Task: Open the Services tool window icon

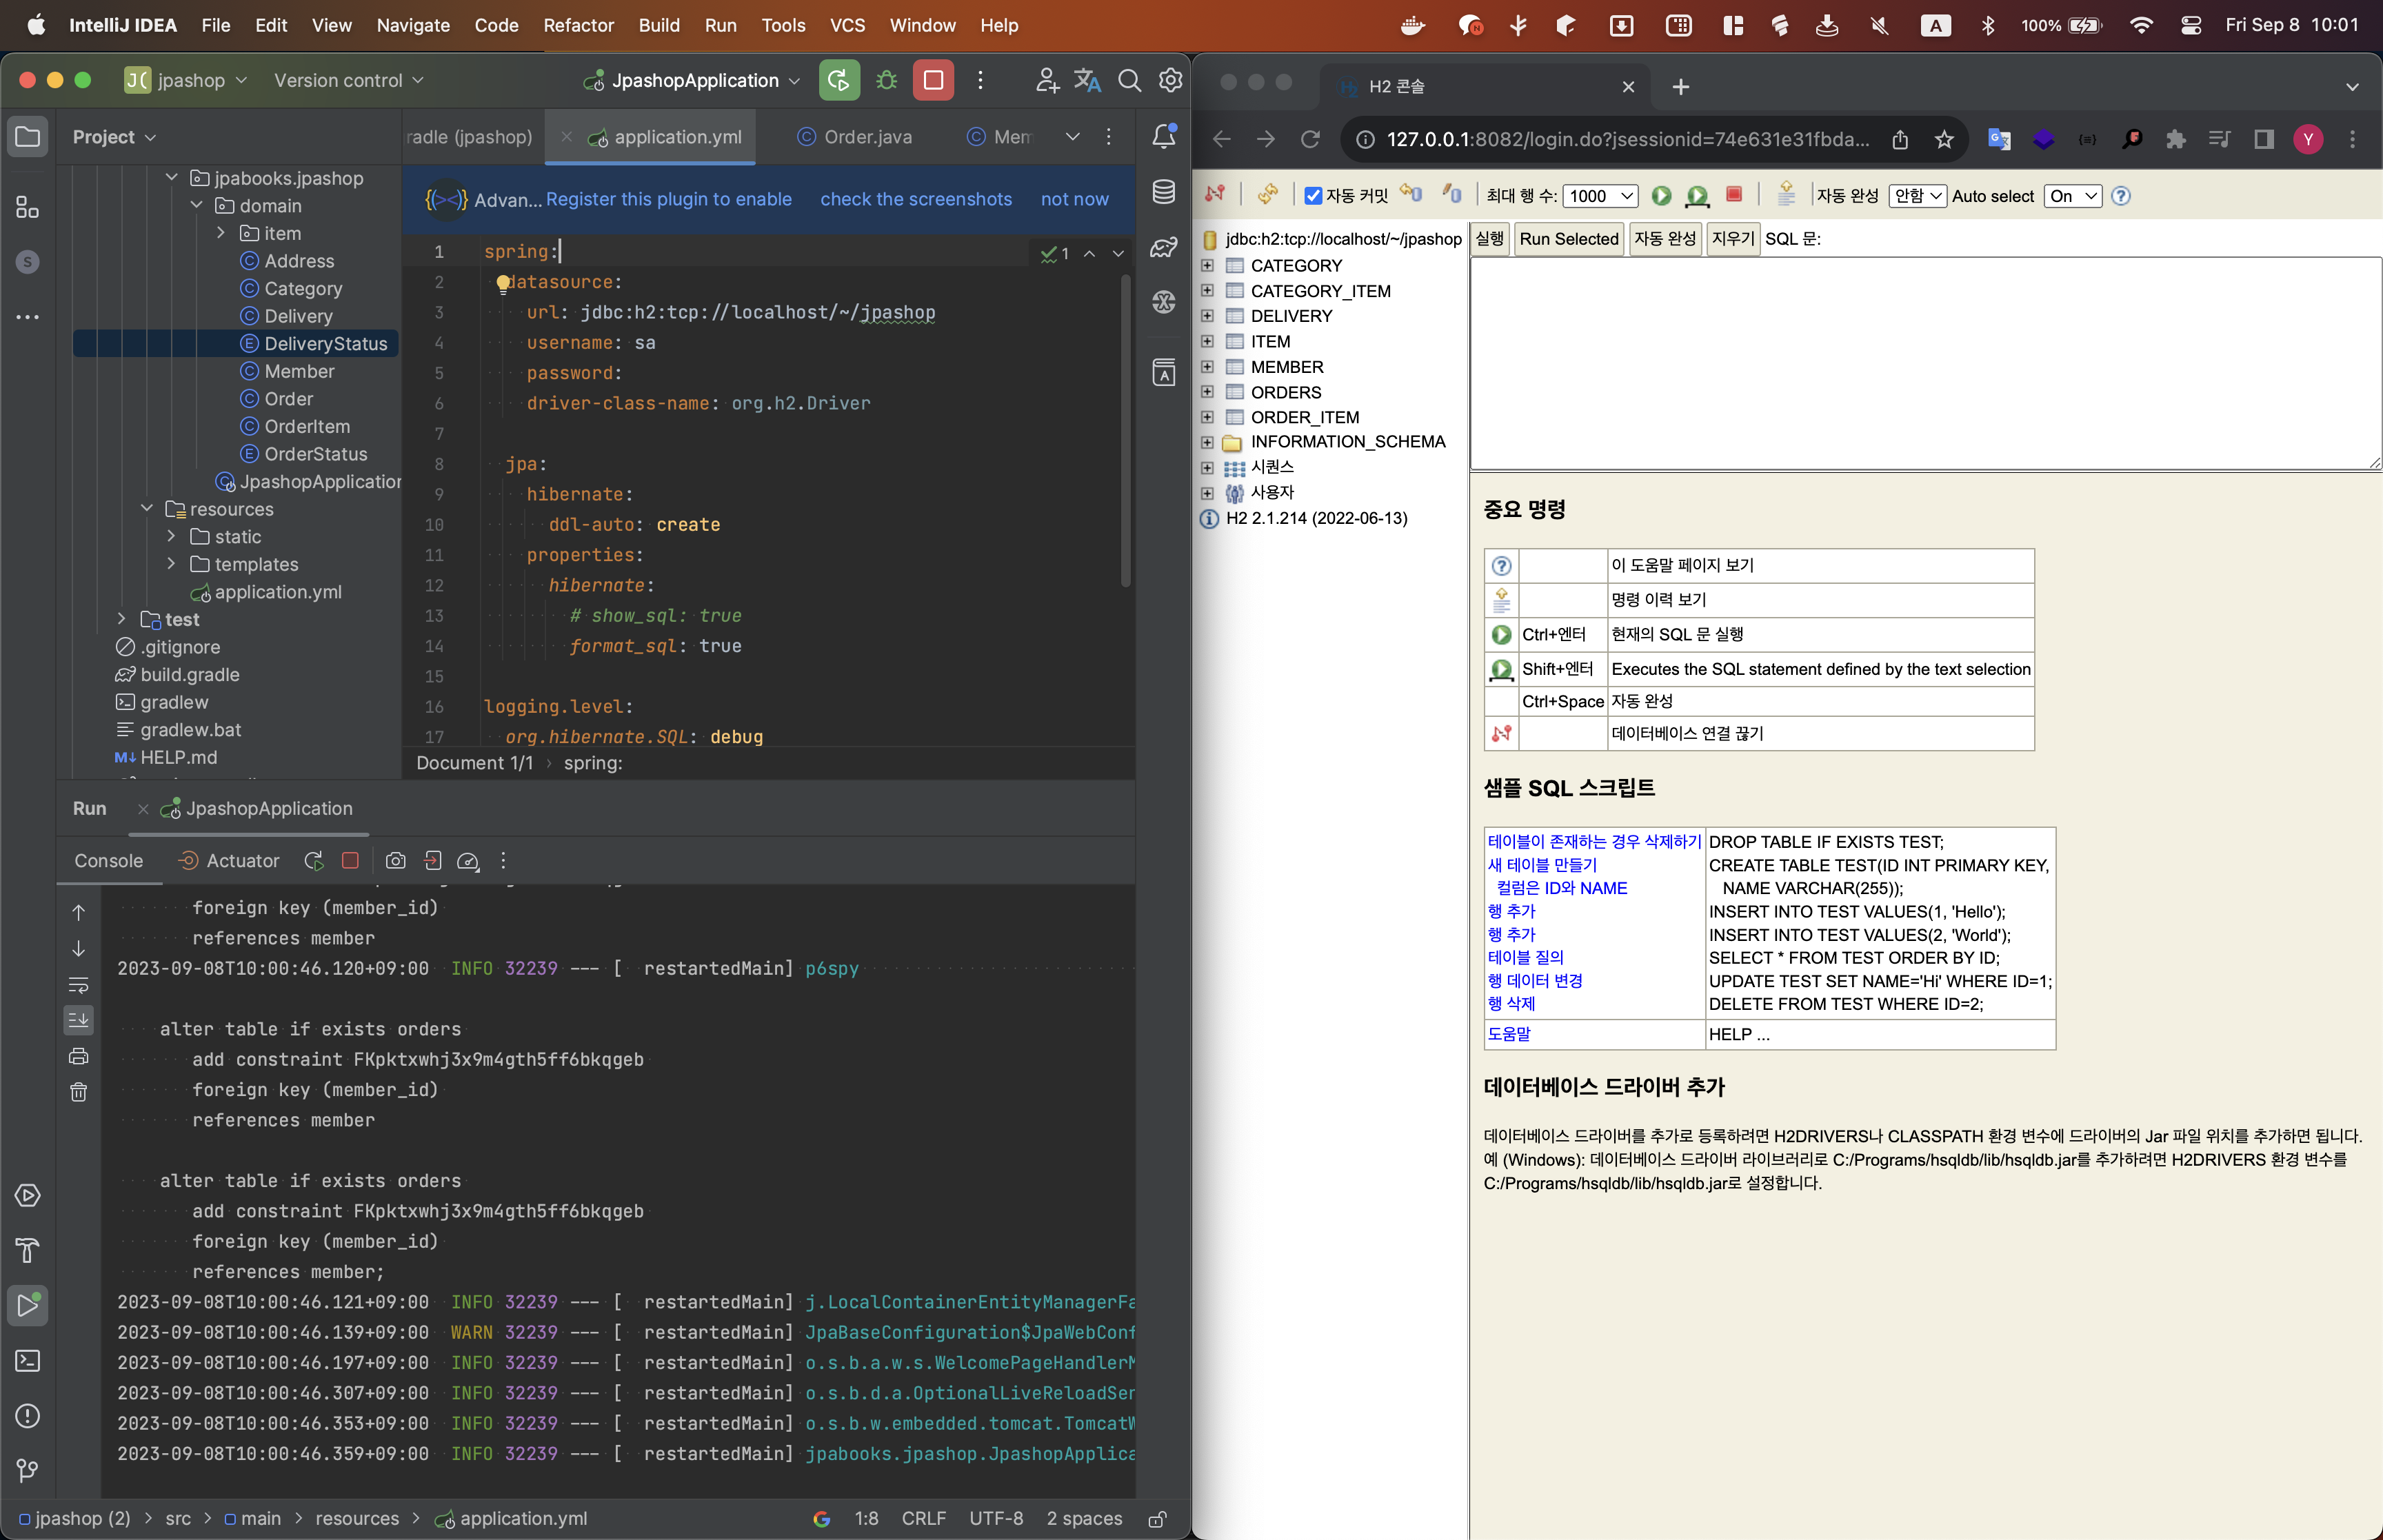Action: click(27, 1195)
